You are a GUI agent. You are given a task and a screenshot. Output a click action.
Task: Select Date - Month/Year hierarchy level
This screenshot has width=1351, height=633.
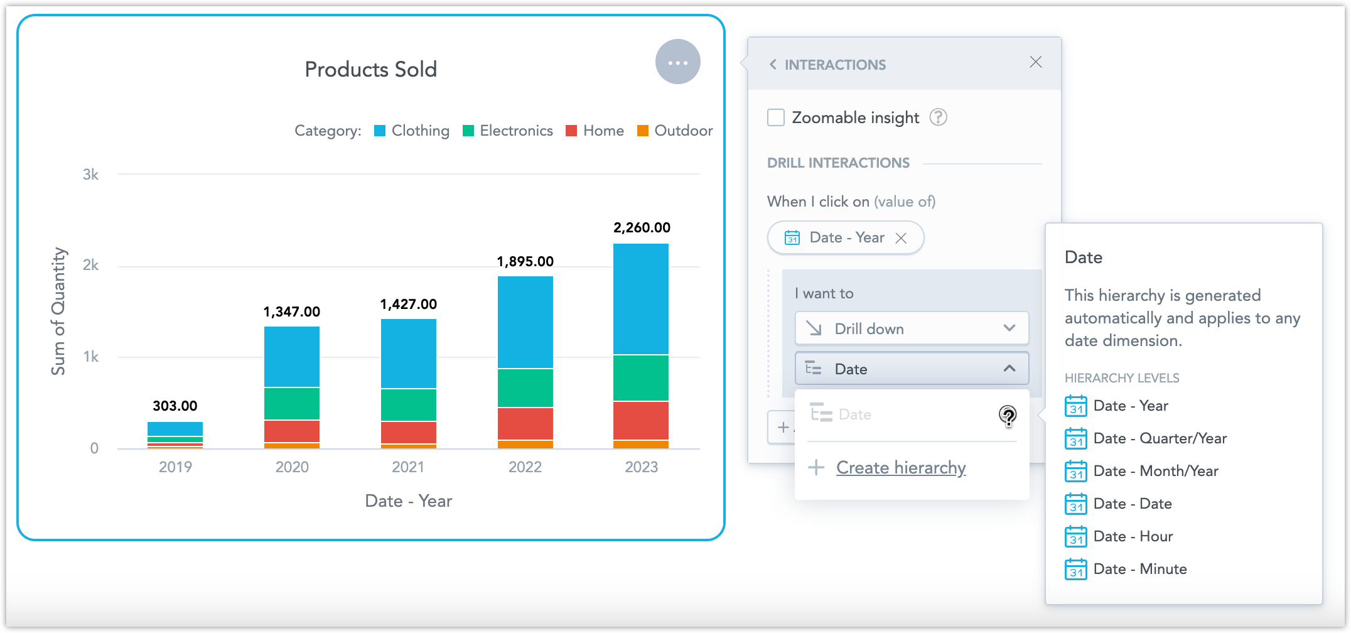1155,471
